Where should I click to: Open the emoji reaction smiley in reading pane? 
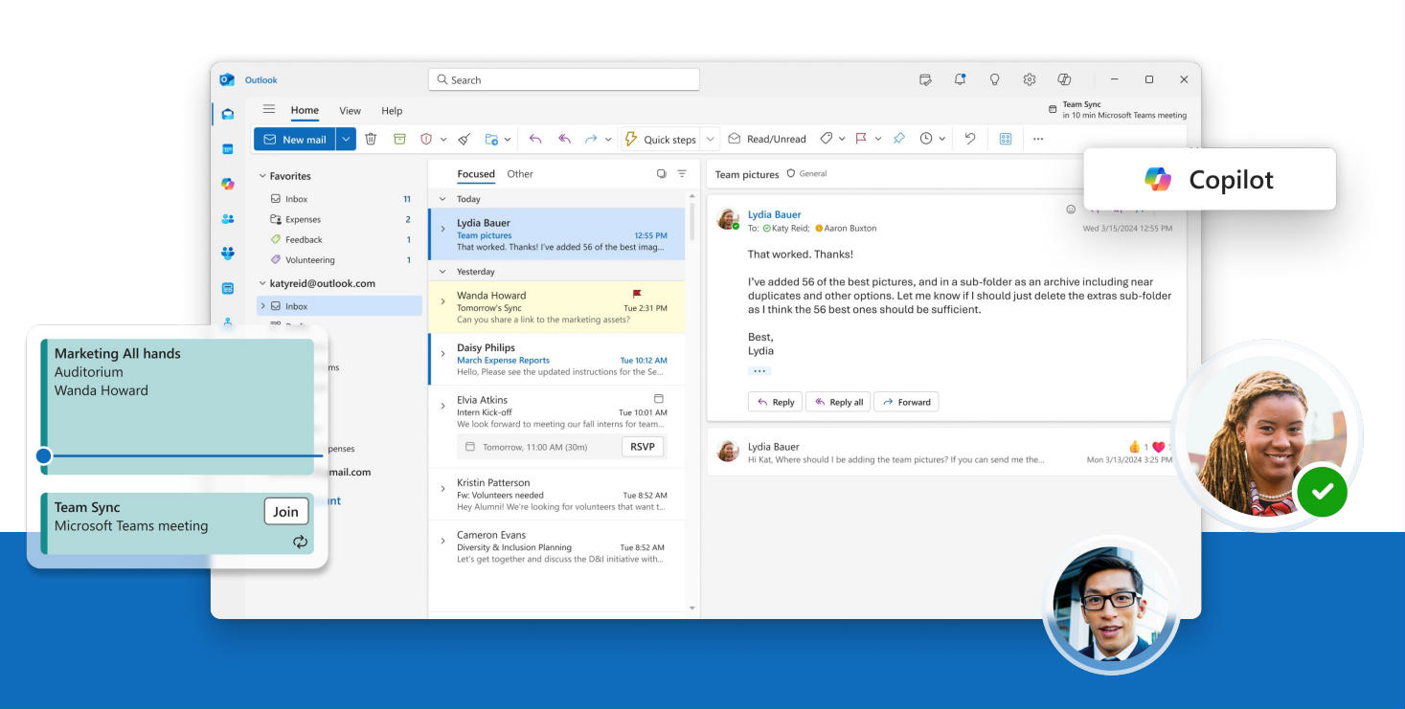1071,210
